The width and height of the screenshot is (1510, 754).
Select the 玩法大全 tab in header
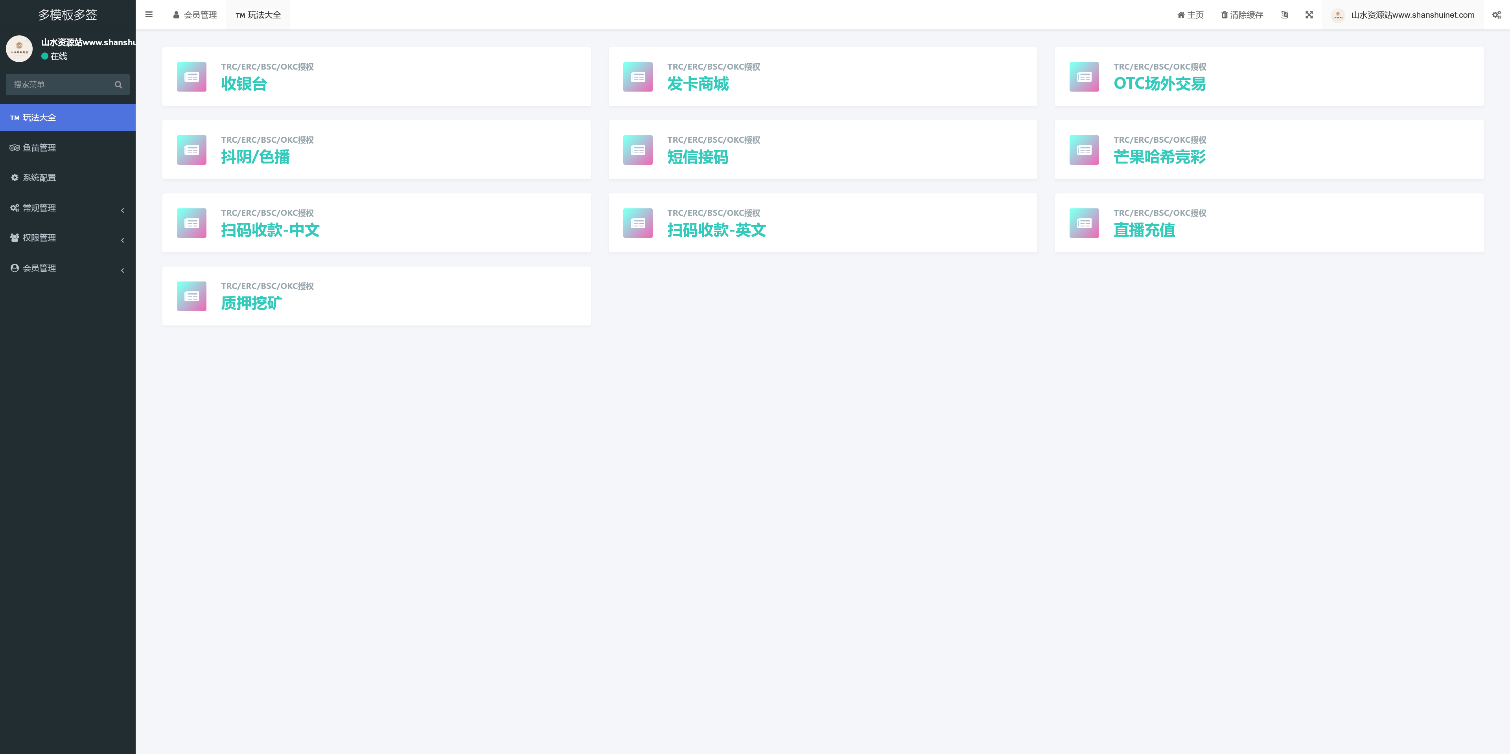[258, 15]
